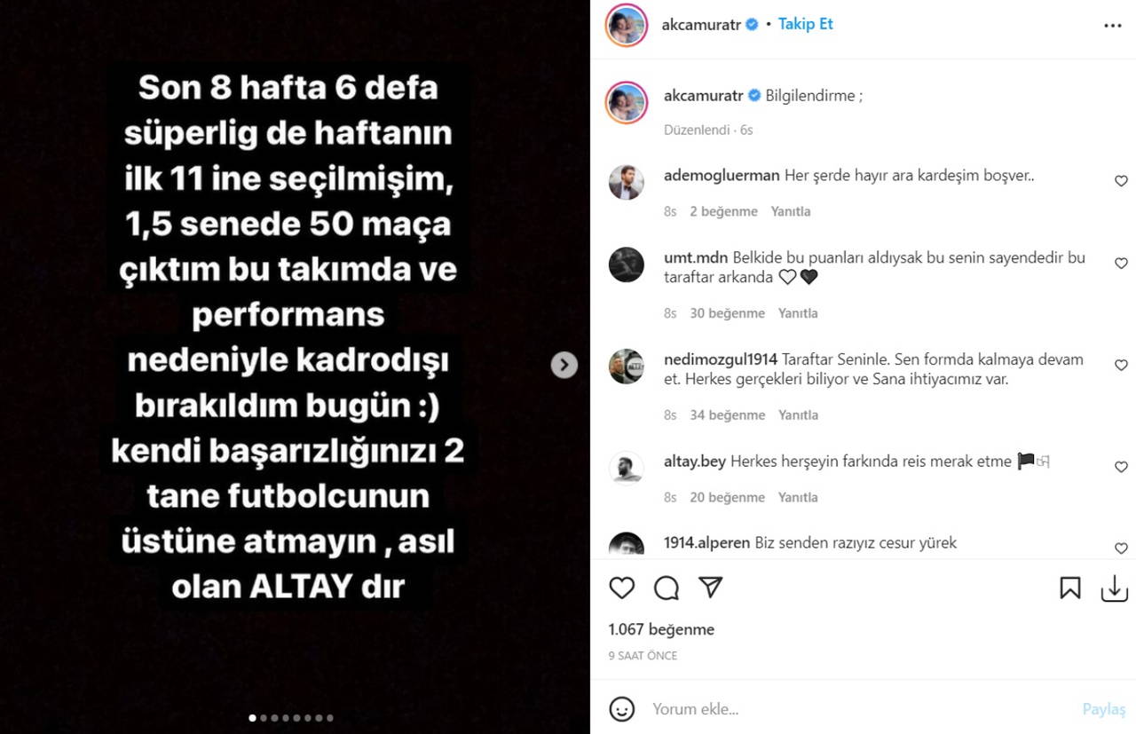Image resolution: width=1136 pixels, height=734 pixels.
Task: Open the emoji picker smiley icon
Action: click(x=622, y=708)
